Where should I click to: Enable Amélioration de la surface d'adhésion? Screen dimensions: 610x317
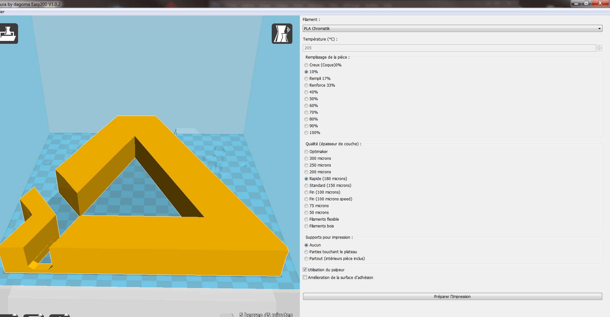tap(305, 277)
